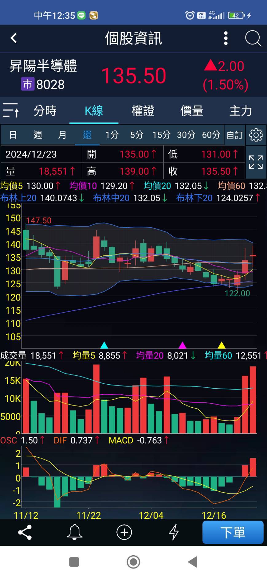Tap the lightning quick order icon
267x578 pixels.
point(174,532)
